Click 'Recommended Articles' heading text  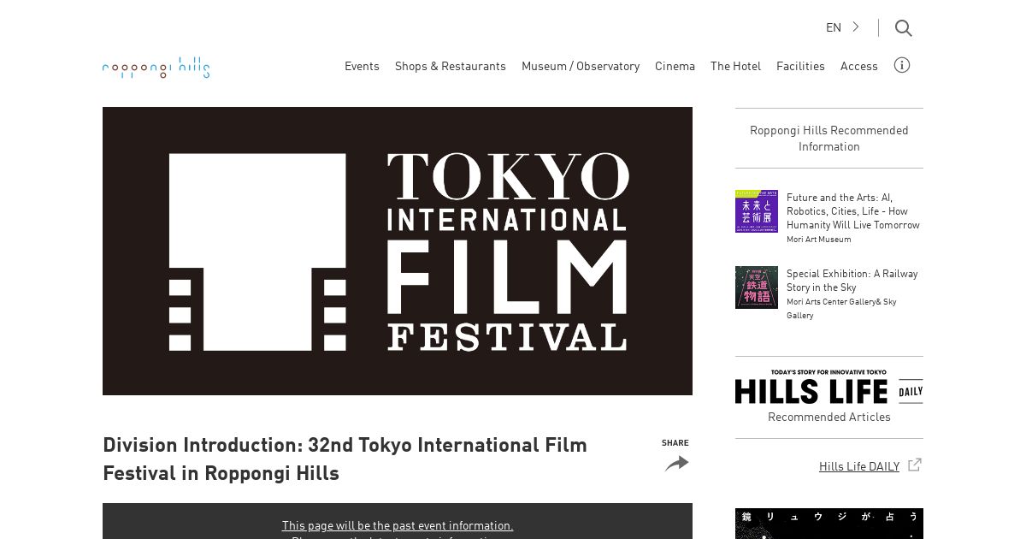pos(829,417)
